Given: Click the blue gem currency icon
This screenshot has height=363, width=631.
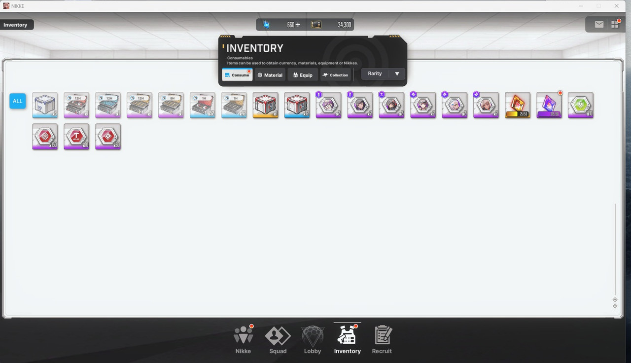Looking at the screenshot, I should coord(267,25).
